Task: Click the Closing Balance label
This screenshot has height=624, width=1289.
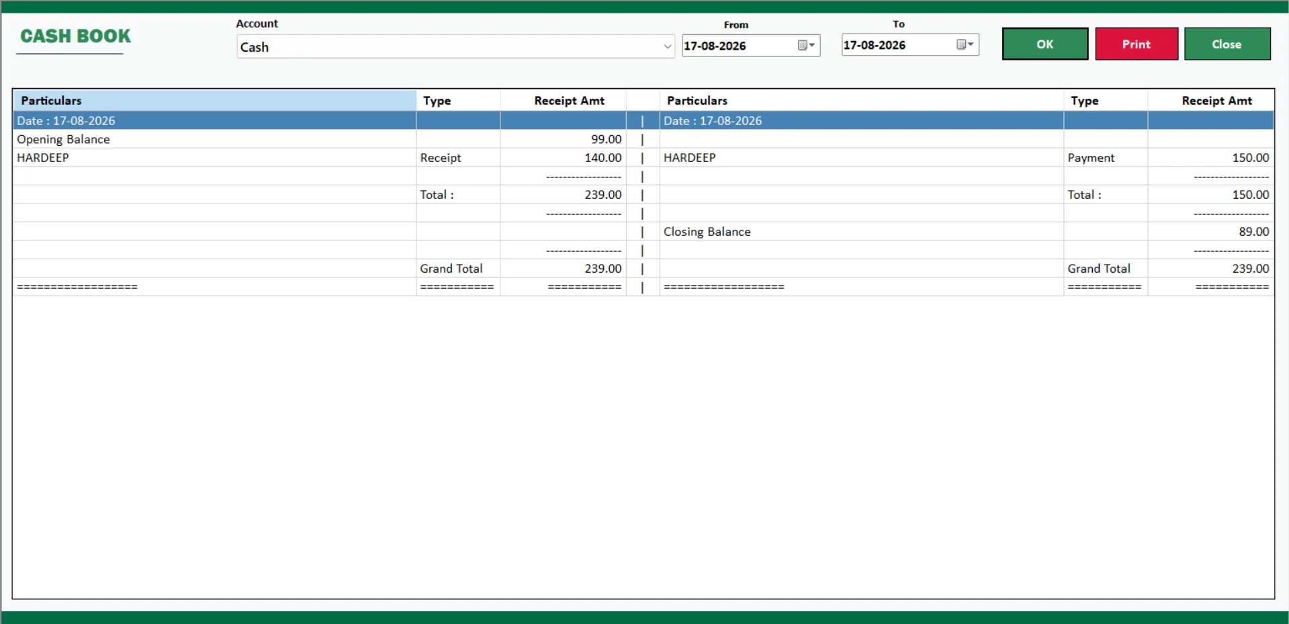Action: click(x=707, y=232)
